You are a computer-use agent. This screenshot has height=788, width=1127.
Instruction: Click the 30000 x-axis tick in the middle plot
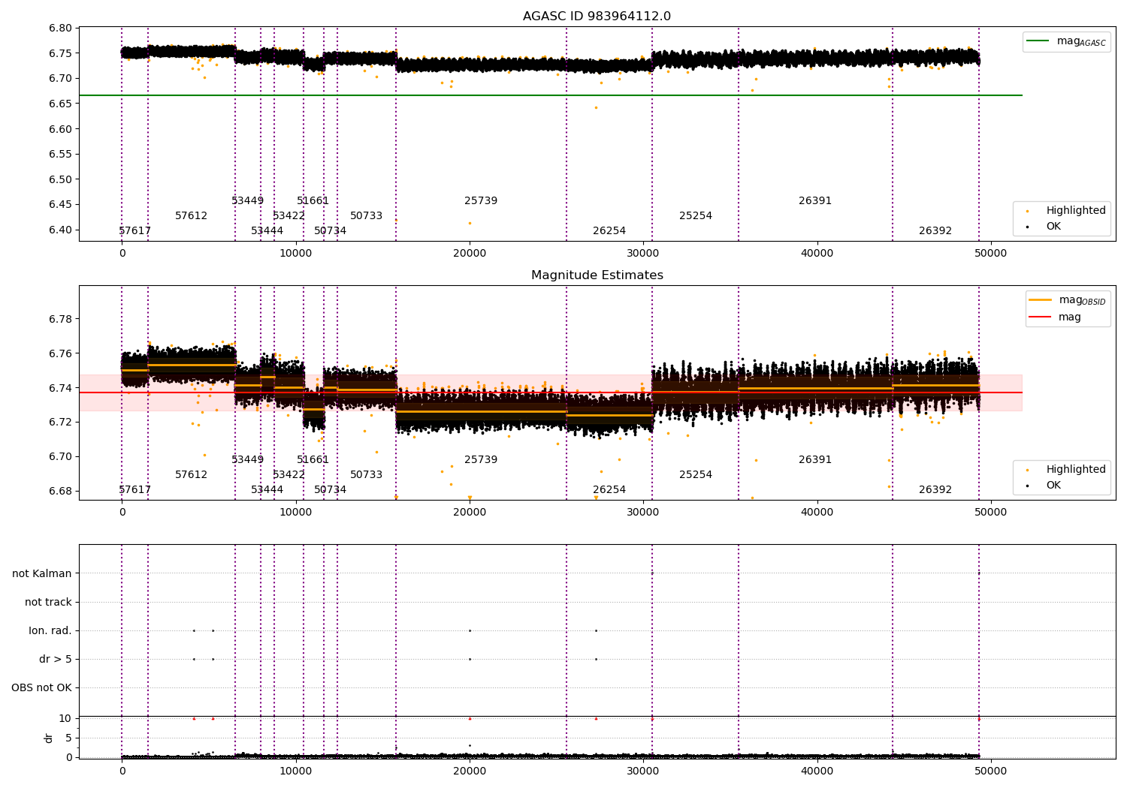(x=643, y=512)
